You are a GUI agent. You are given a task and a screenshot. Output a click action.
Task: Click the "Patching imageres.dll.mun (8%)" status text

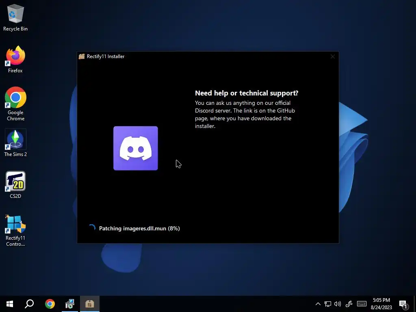tap(139, 228)
